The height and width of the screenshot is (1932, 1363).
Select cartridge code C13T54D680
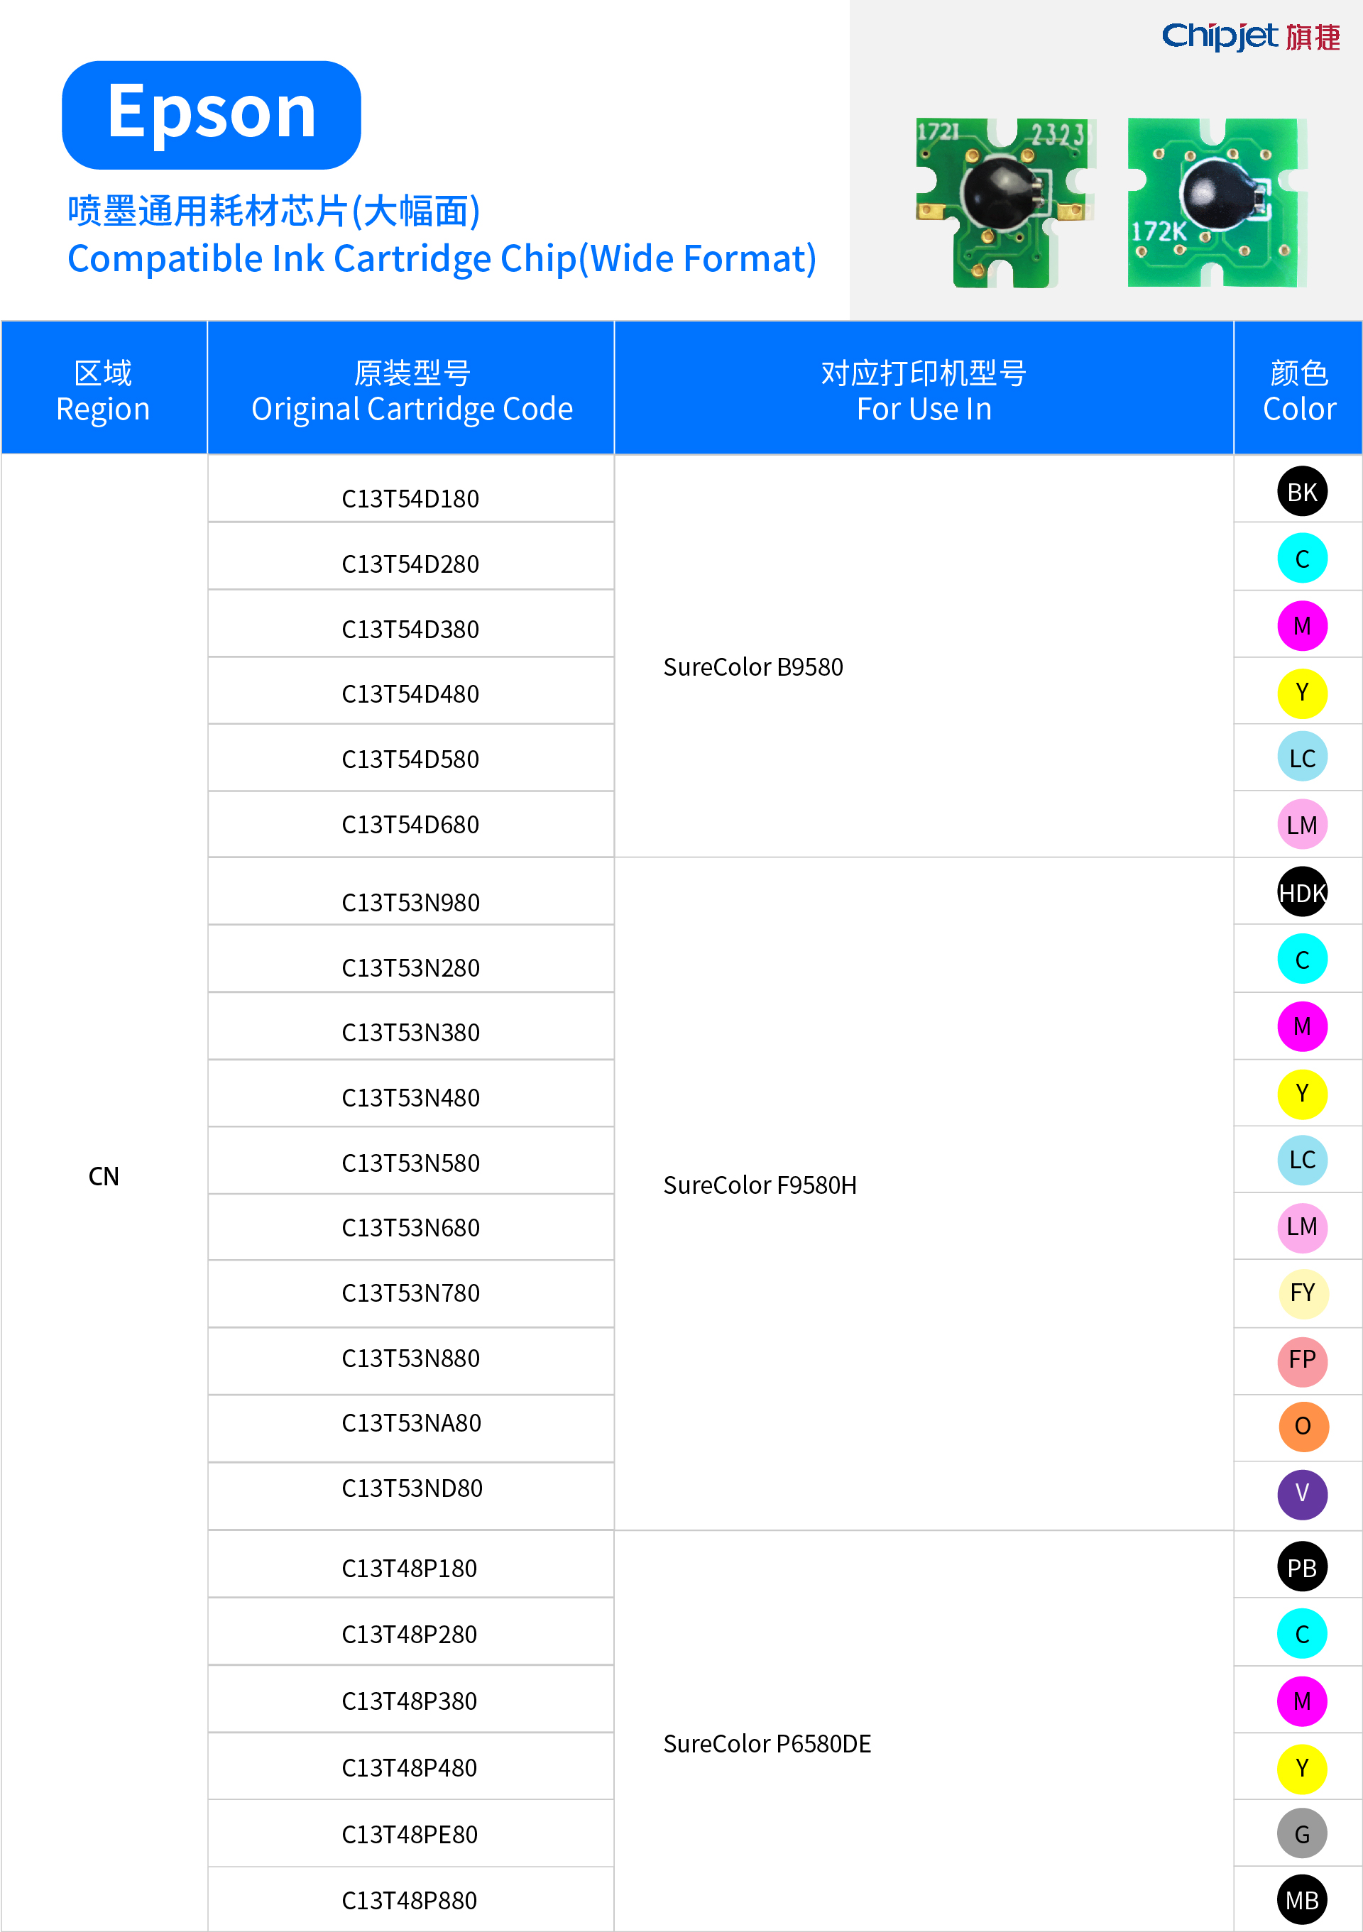[x=410, y=825]
